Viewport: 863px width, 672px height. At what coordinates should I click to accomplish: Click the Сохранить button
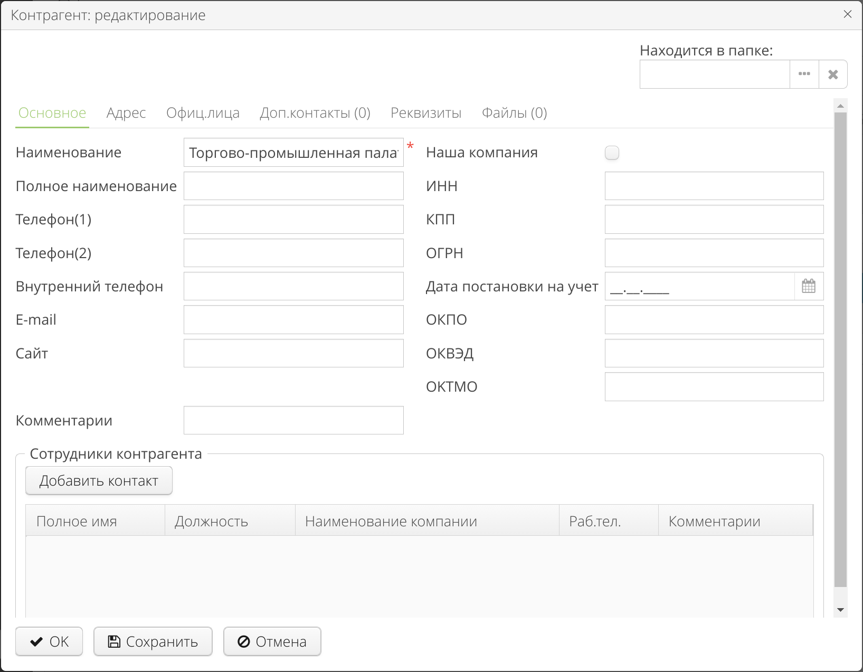pos(153,641)
